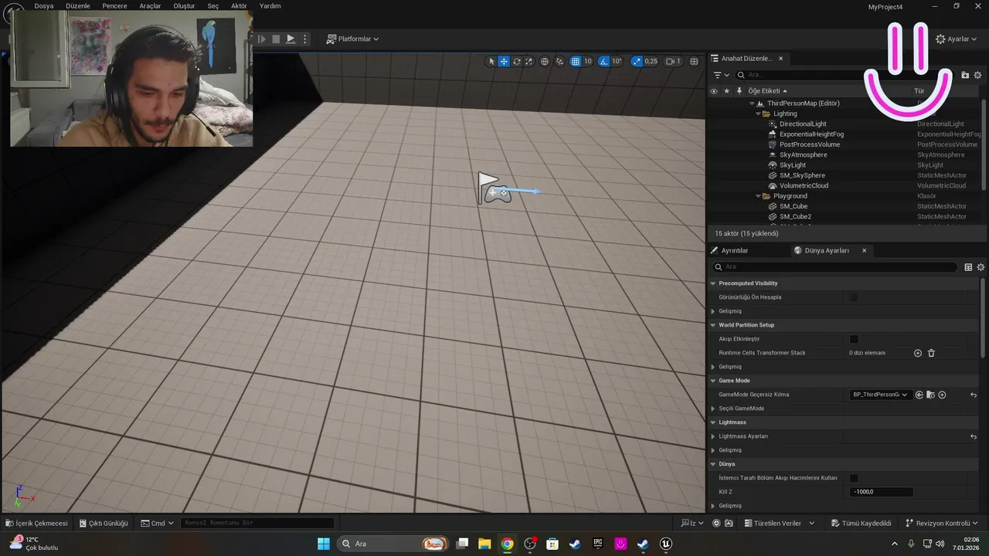989x556 pixels.
Task: Collapse the Lighting folder
Action: (757, 114)
